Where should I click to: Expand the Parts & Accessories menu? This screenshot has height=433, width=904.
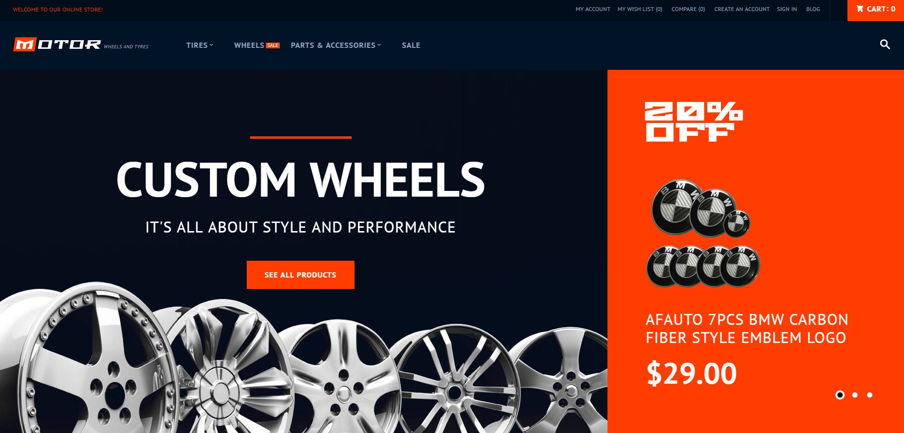336,45
